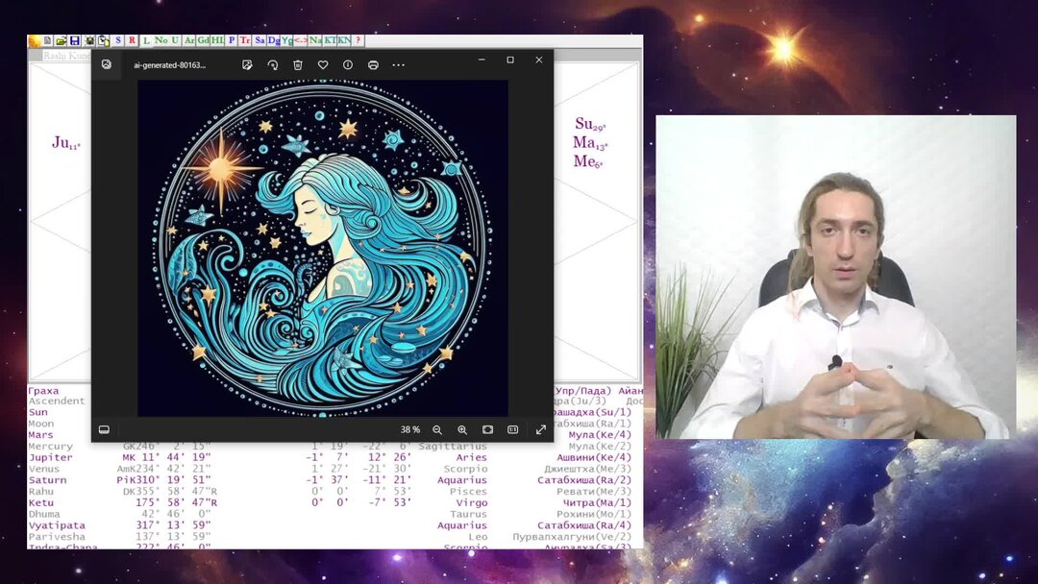This screenshot has width=1038, height=584.
Task: Delete the image with the trash icon
Action: [x=298, y=64]
